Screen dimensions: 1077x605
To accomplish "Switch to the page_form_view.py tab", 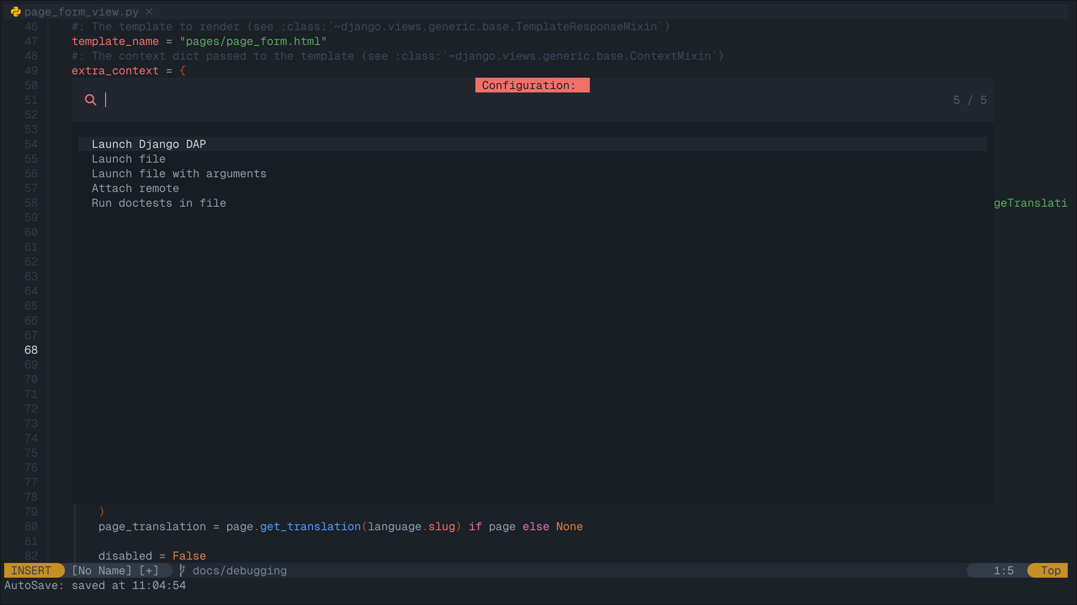I will pos(81,12).
